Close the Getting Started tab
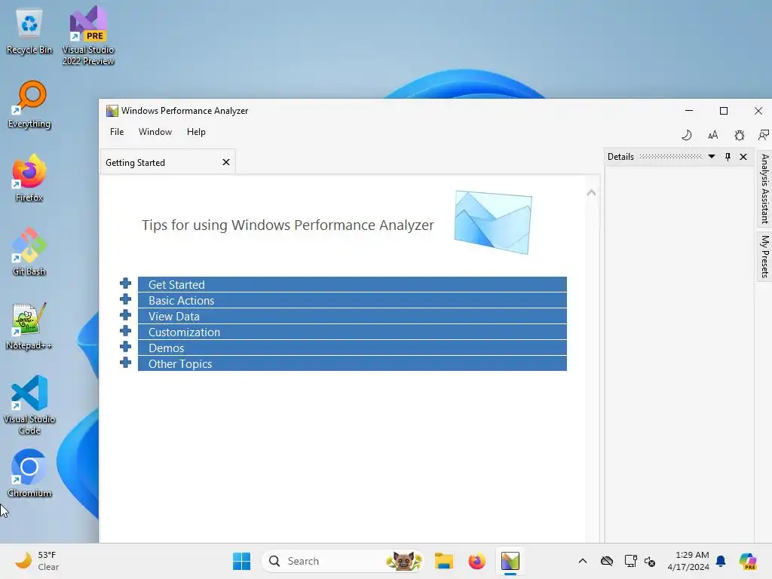The height and width of the screenshot is (579, 772). (x=226, y=162)
